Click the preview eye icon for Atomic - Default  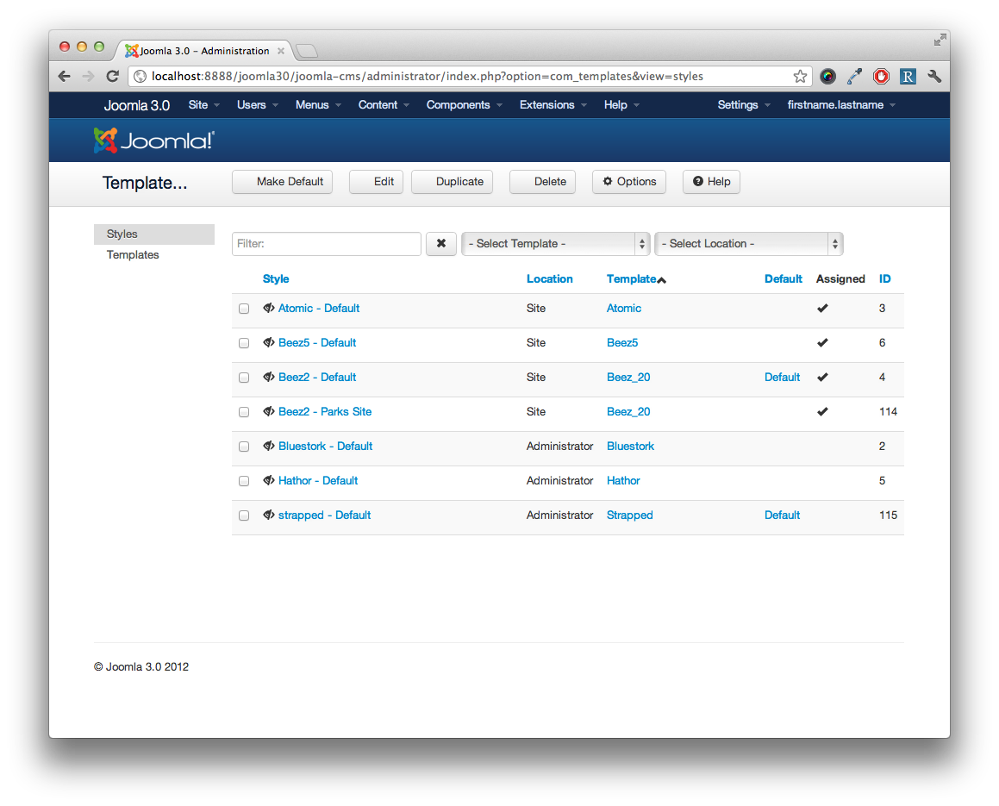point(269,309)
